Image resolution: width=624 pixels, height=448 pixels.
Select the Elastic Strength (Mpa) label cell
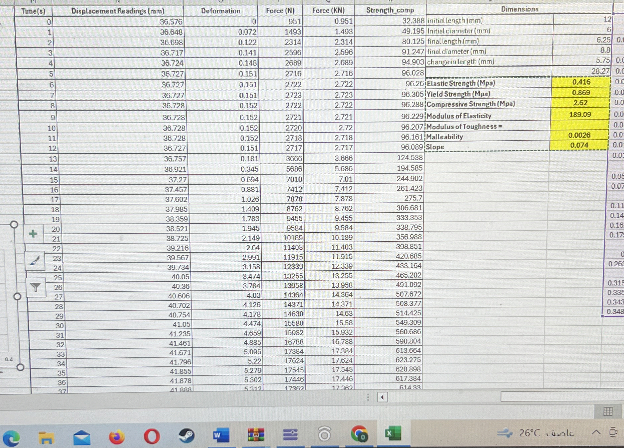tap(488, 83)
